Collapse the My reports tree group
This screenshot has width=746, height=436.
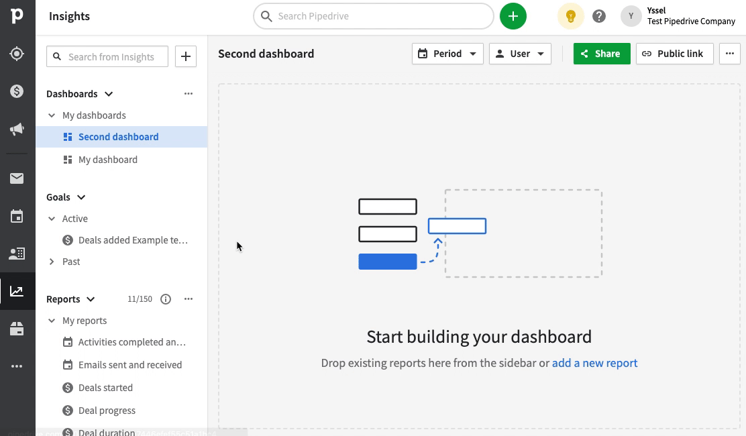coord(52,321)
